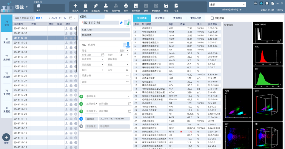Click the 打印 printer icon
The image size is (285, 149).
tap(126, 6)
